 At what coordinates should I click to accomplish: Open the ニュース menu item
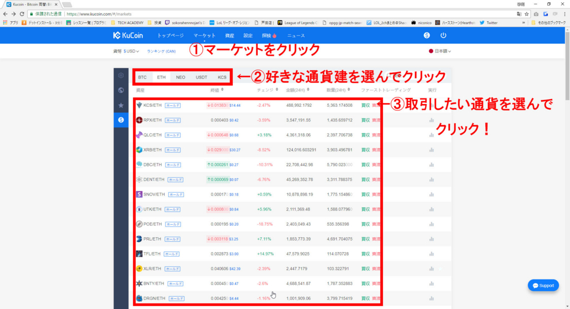pyautogui.click(x=296, y=36)
